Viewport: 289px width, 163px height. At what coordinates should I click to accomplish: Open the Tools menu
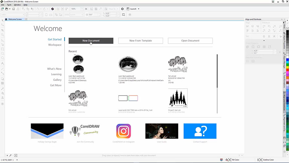(9, 5)
